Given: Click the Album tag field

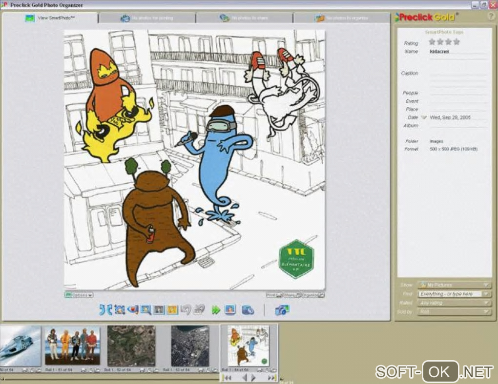Looking at the screenshot, I should [x=457, y=126].
